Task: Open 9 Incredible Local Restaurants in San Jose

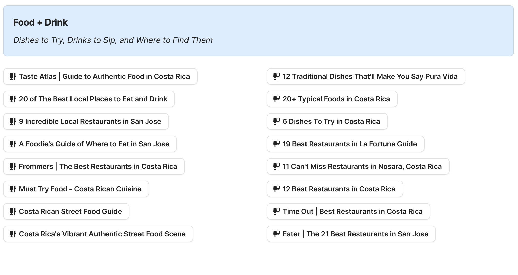Action: (x=90, y=121)
